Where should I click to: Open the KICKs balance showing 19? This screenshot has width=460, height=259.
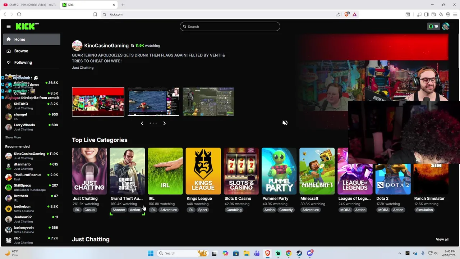(433, 26)
